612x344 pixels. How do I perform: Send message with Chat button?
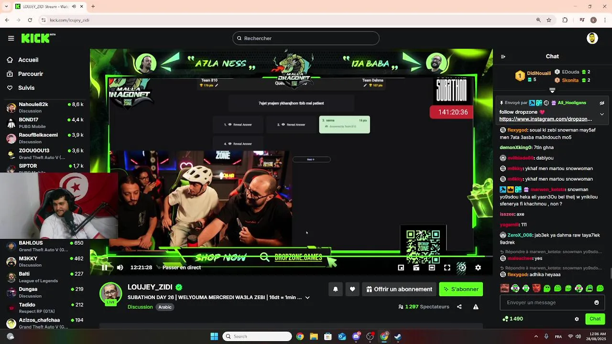[595, 319]
